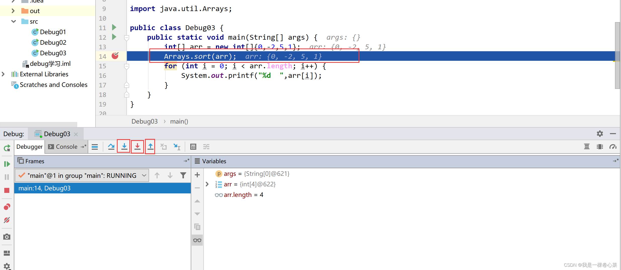Viewport: 621px width, 270px height.
Task: Stop the debug session with red square
Action: pos(7,190)
